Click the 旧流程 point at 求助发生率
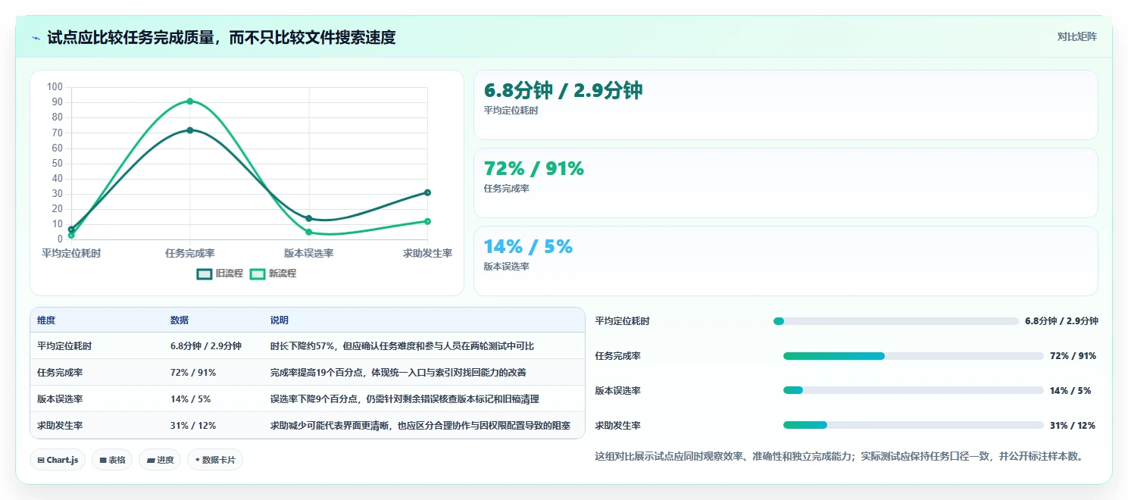 click(427, 192)
